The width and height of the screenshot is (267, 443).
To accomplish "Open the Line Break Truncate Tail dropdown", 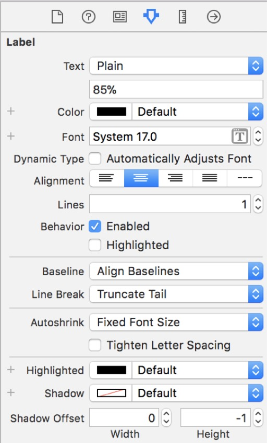I will click(176, 294).
